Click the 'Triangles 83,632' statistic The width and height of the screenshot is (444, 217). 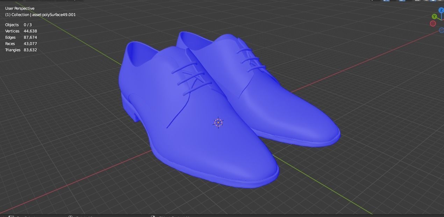point(21,50)
